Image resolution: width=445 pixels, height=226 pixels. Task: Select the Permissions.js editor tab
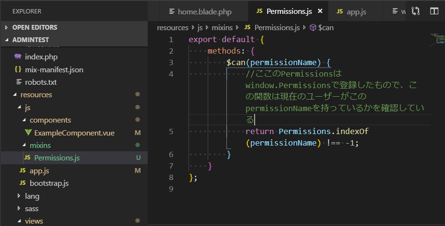[288, 11]
